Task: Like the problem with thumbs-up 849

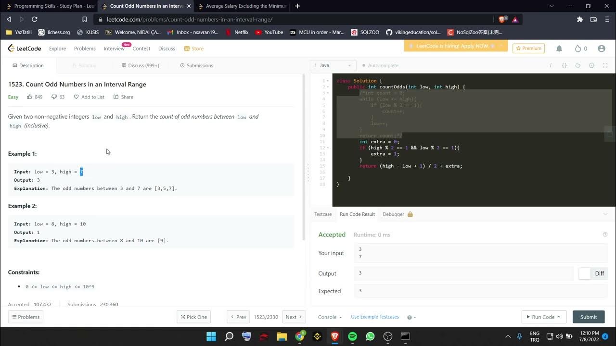Action: 35,97
